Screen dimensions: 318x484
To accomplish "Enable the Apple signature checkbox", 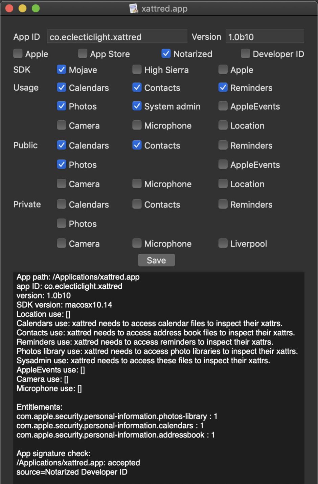I will (x=18, y=54).
